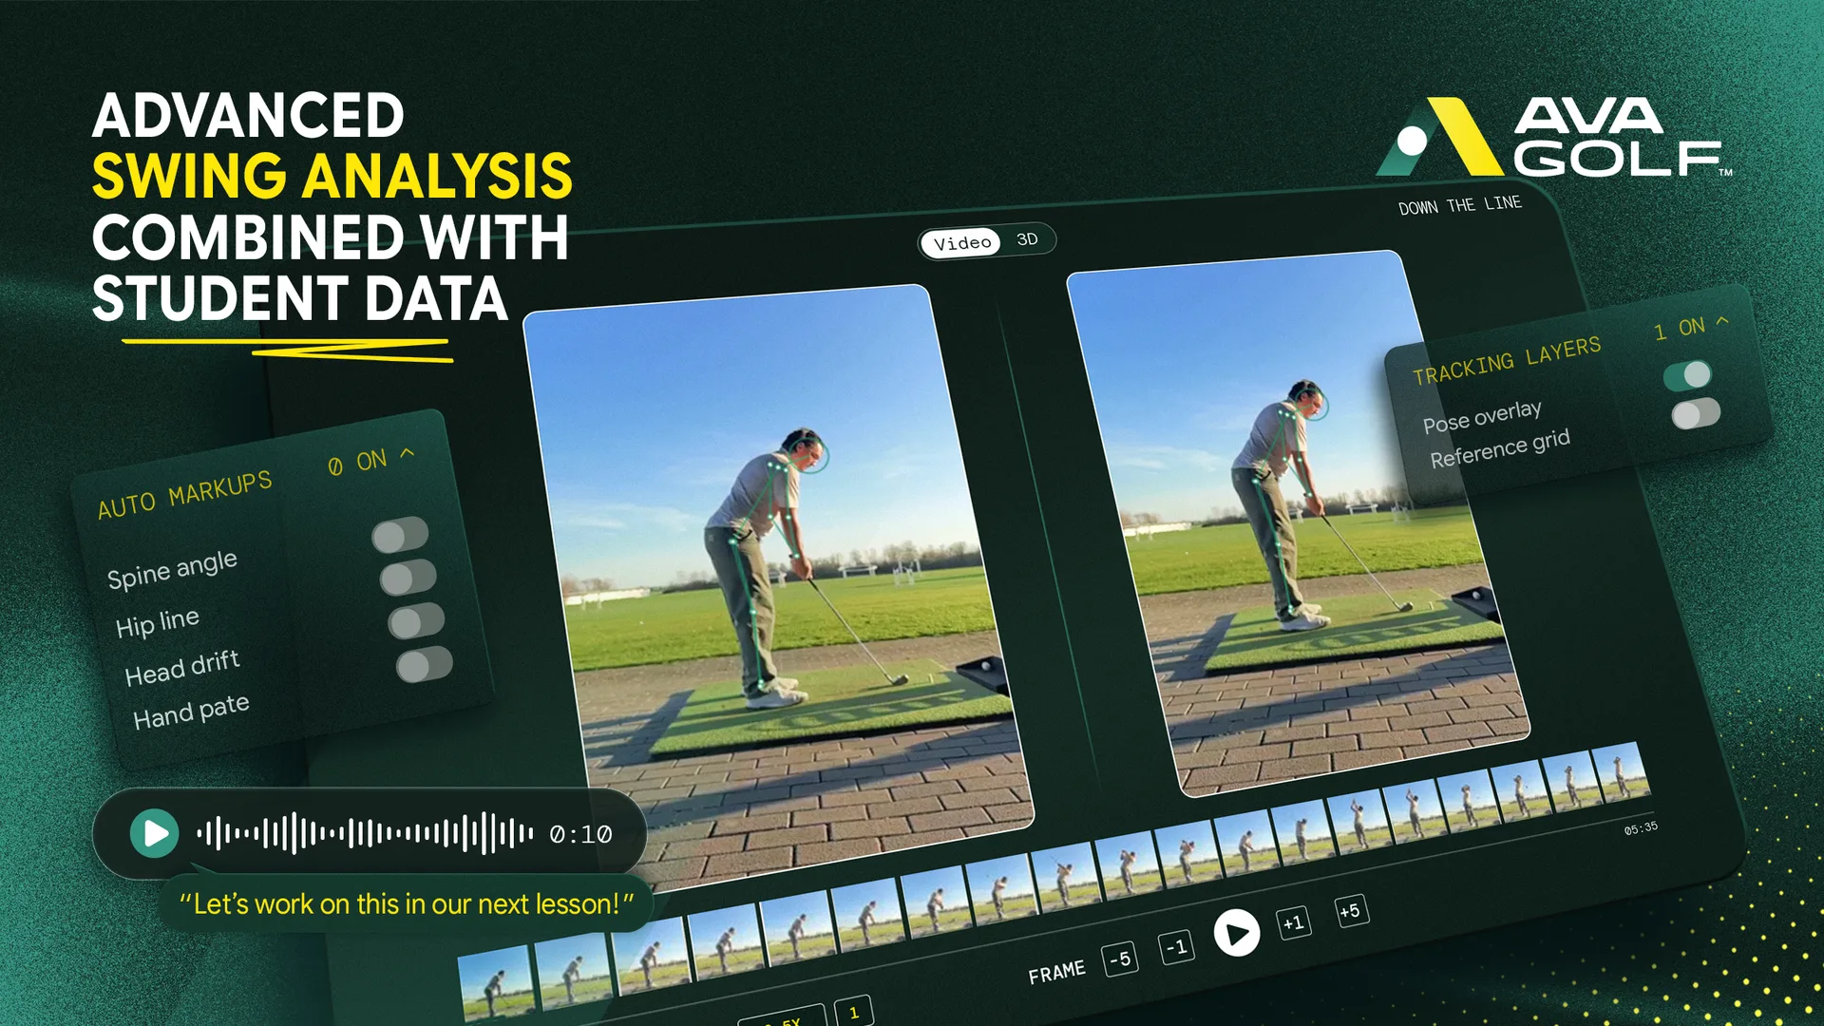Enable the Reference grid layer
1824x1026 pixels.
tap(1697, 413)
